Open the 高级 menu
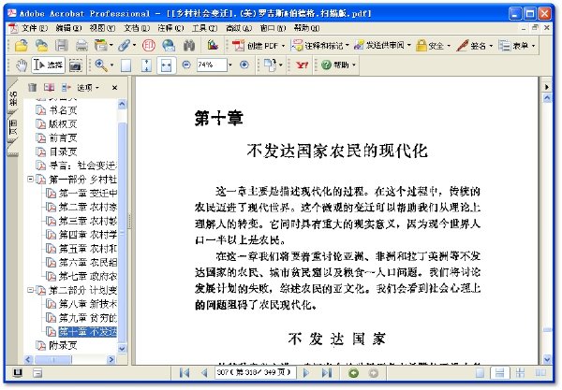This screenshot has width=562, height=390. pyautogui.click(x=239, y=28)
